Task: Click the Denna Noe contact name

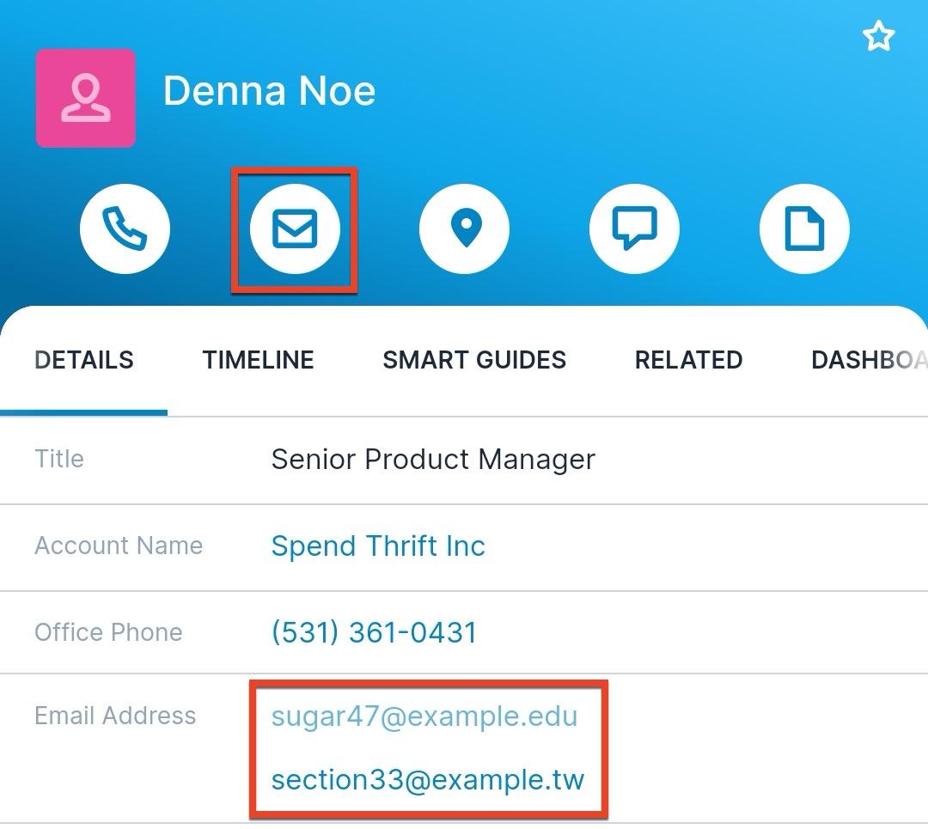Action: 269,91
